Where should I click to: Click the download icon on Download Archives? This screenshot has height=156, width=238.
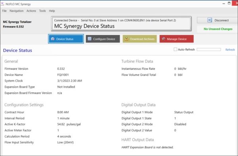tap(126, 39)
